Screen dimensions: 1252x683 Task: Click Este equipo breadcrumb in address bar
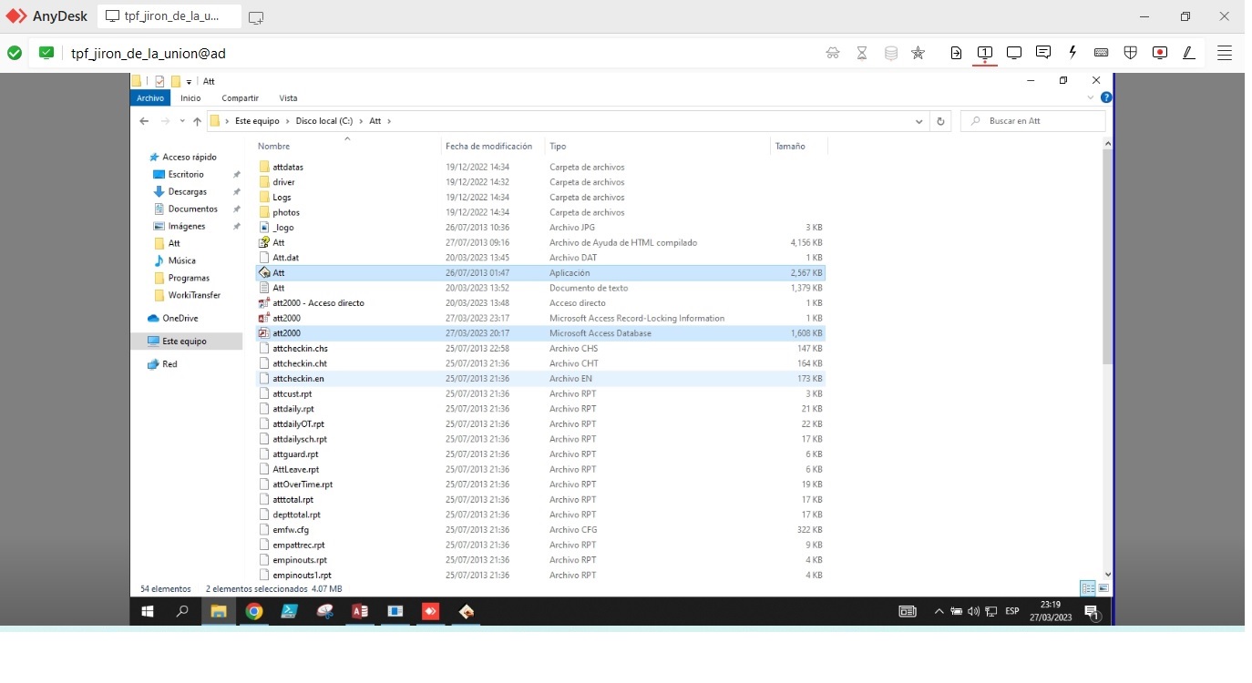[x=257, y=121]
